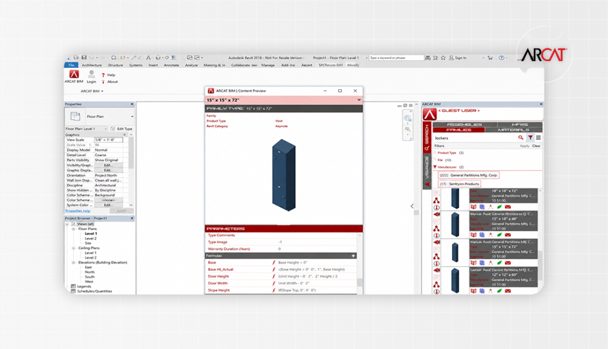Collapse the Elevations (Building Elevation) node
The image size is (608, 349).
(73, 263)
